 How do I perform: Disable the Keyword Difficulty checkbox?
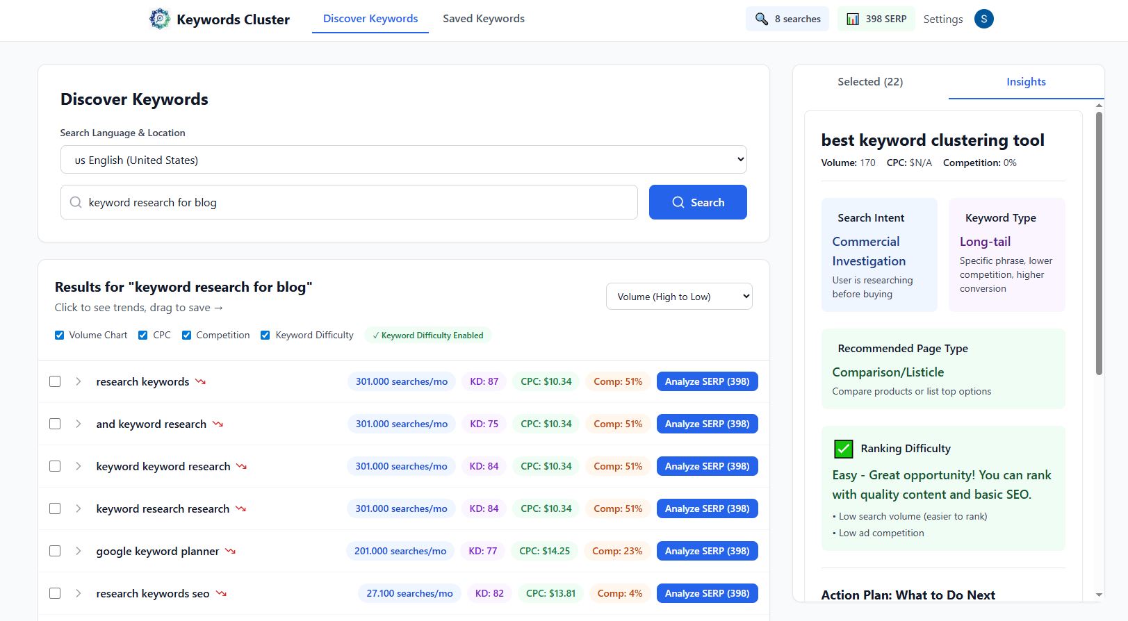click(265, 335)
